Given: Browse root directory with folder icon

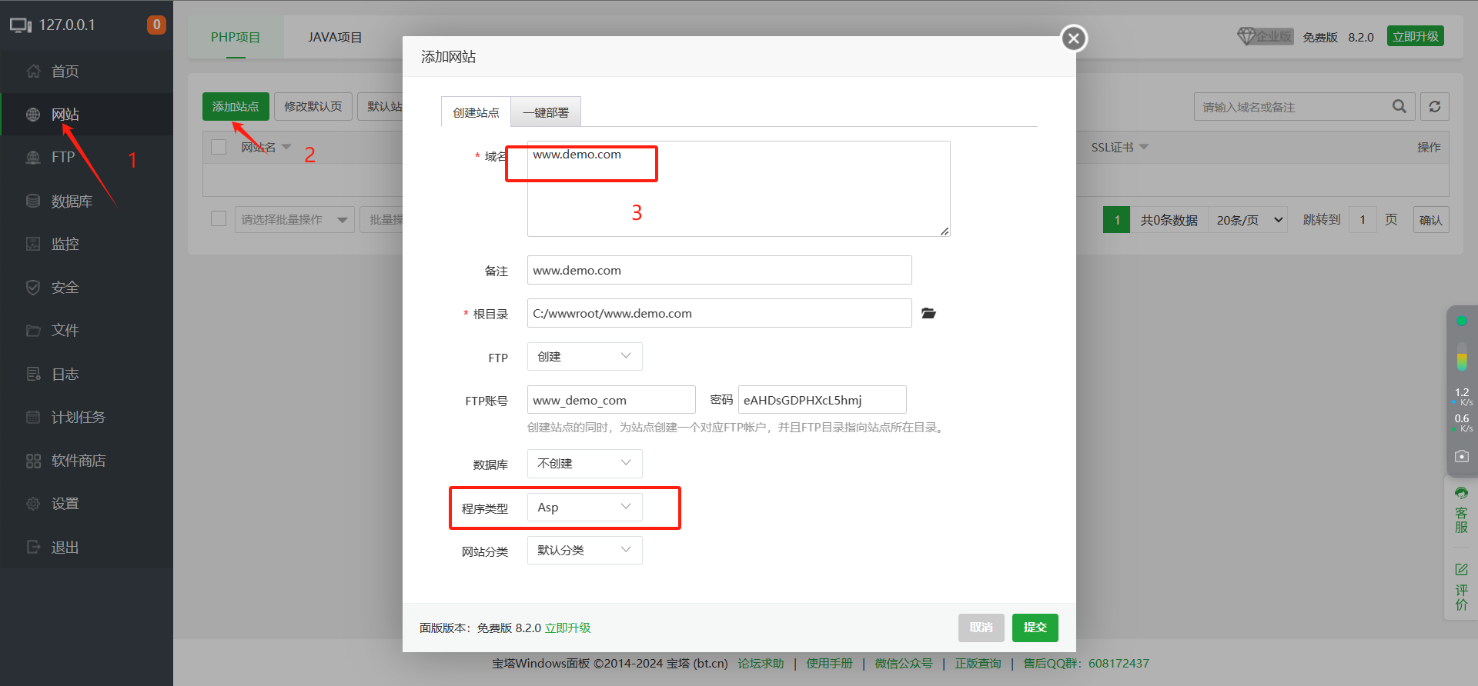Looking at the screenshot, I should [928, 313].
